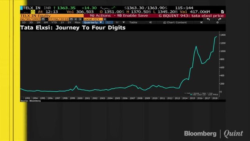
Task: Shift date range back with left arrow
Action: 76,19
